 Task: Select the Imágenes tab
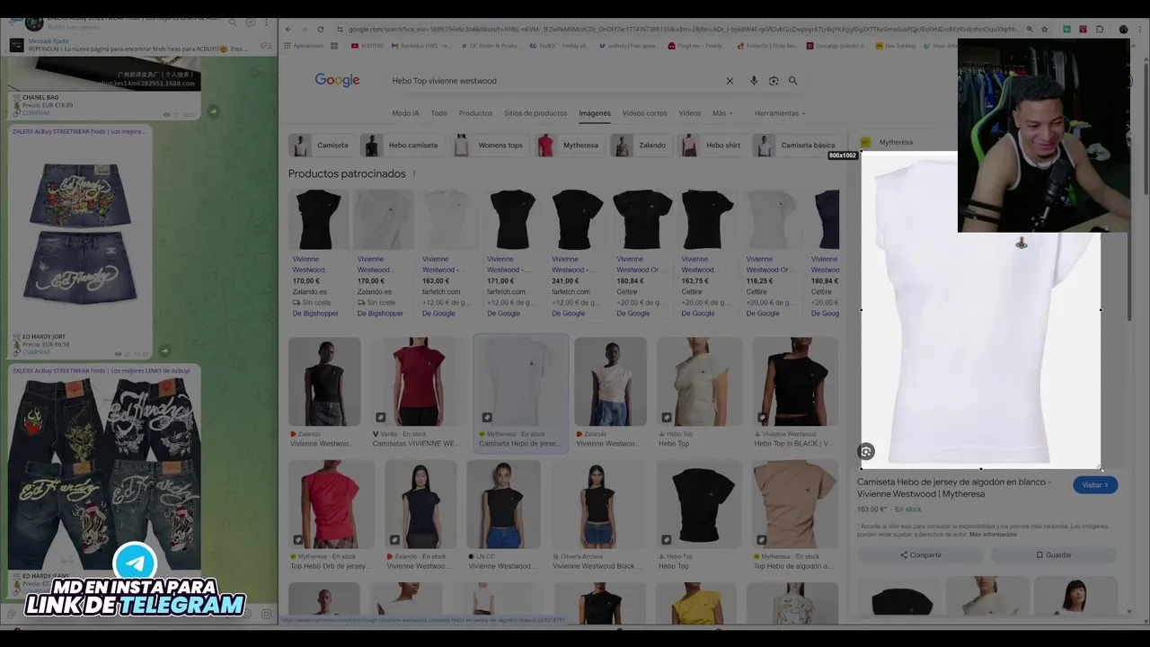click(595, 113)
